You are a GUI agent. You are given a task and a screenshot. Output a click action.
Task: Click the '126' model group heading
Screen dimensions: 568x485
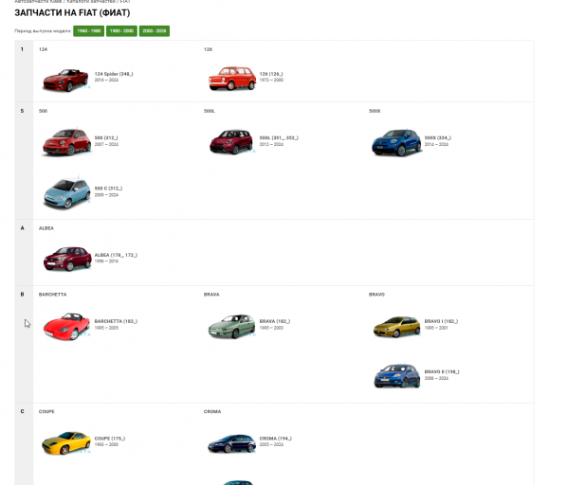point(208,49)
